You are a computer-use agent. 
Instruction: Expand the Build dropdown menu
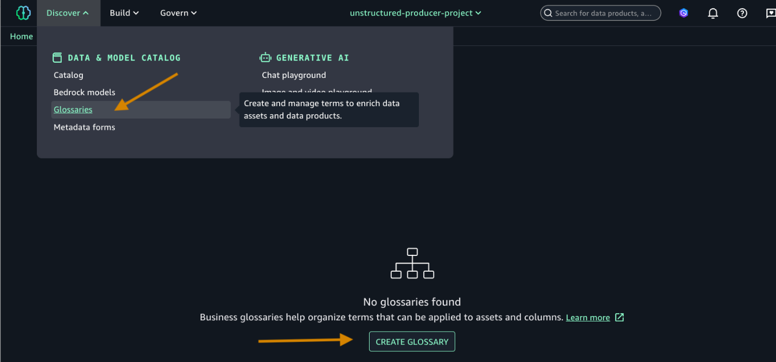(124, 13)
